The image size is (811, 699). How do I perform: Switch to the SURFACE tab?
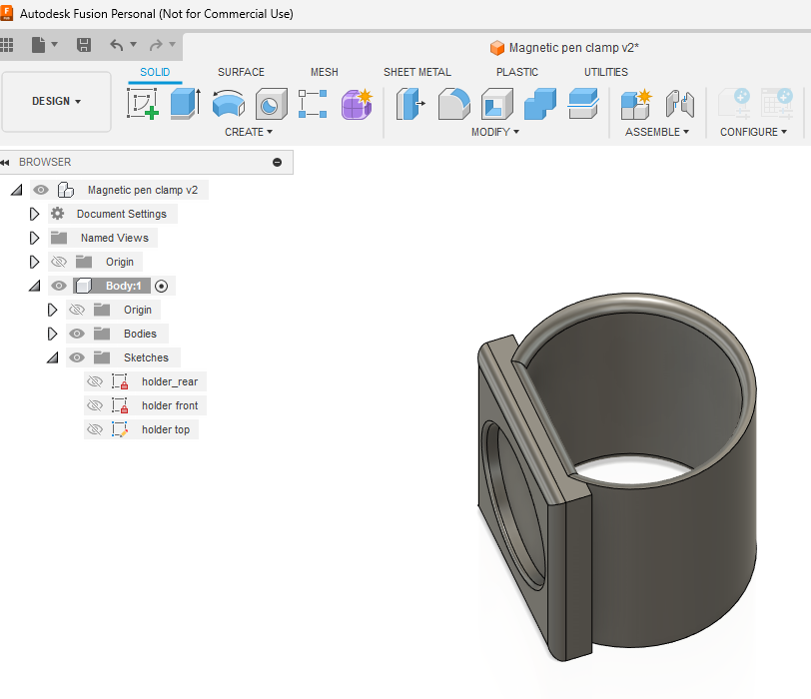click(x=241, y=72)
